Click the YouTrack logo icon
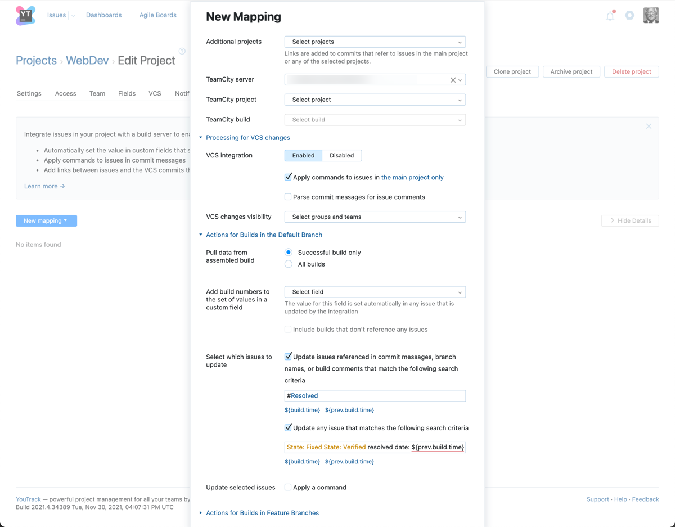This screenshot has width=675, height=527. click(25, 15)
